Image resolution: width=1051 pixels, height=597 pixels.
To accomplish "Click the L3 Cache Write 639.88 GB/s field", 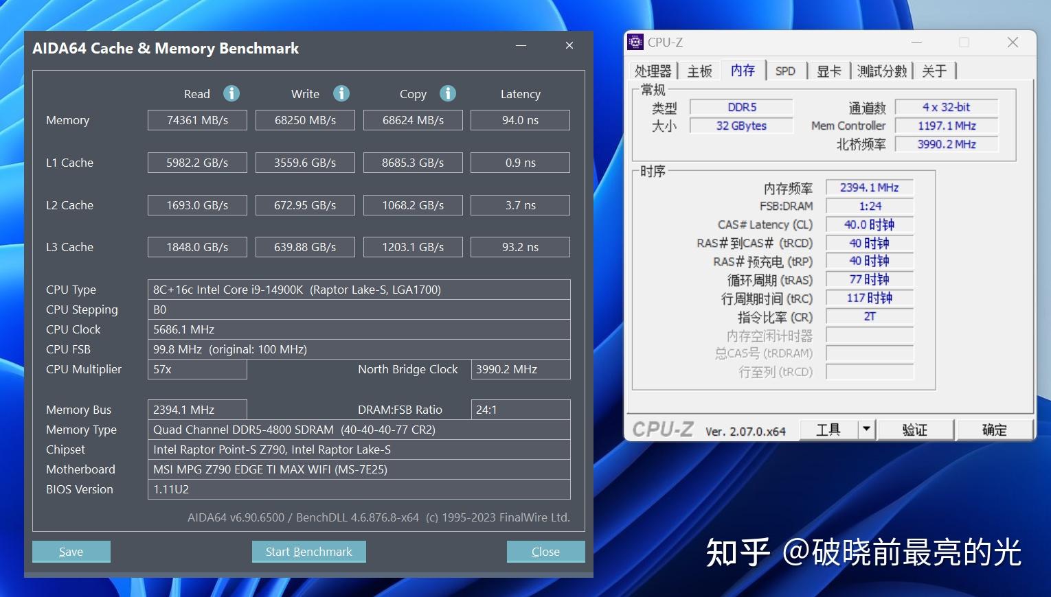I will [305, 247].
